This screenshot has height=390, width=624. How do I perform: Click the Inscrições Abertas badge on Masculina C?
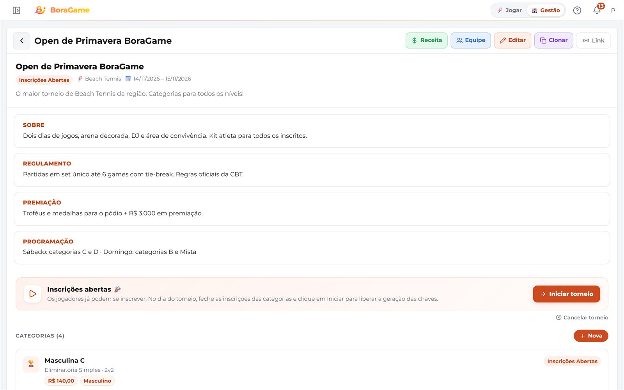pos(572,362)
